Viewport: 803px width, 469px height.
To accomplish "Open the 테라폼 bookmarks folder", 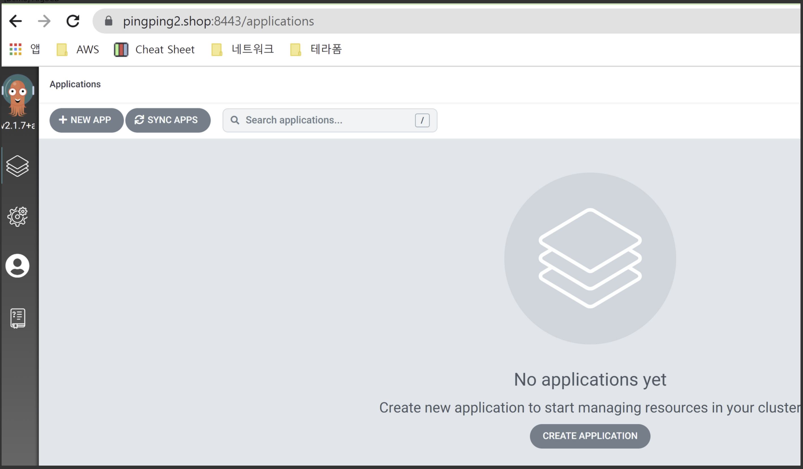I will coord(316,49).
